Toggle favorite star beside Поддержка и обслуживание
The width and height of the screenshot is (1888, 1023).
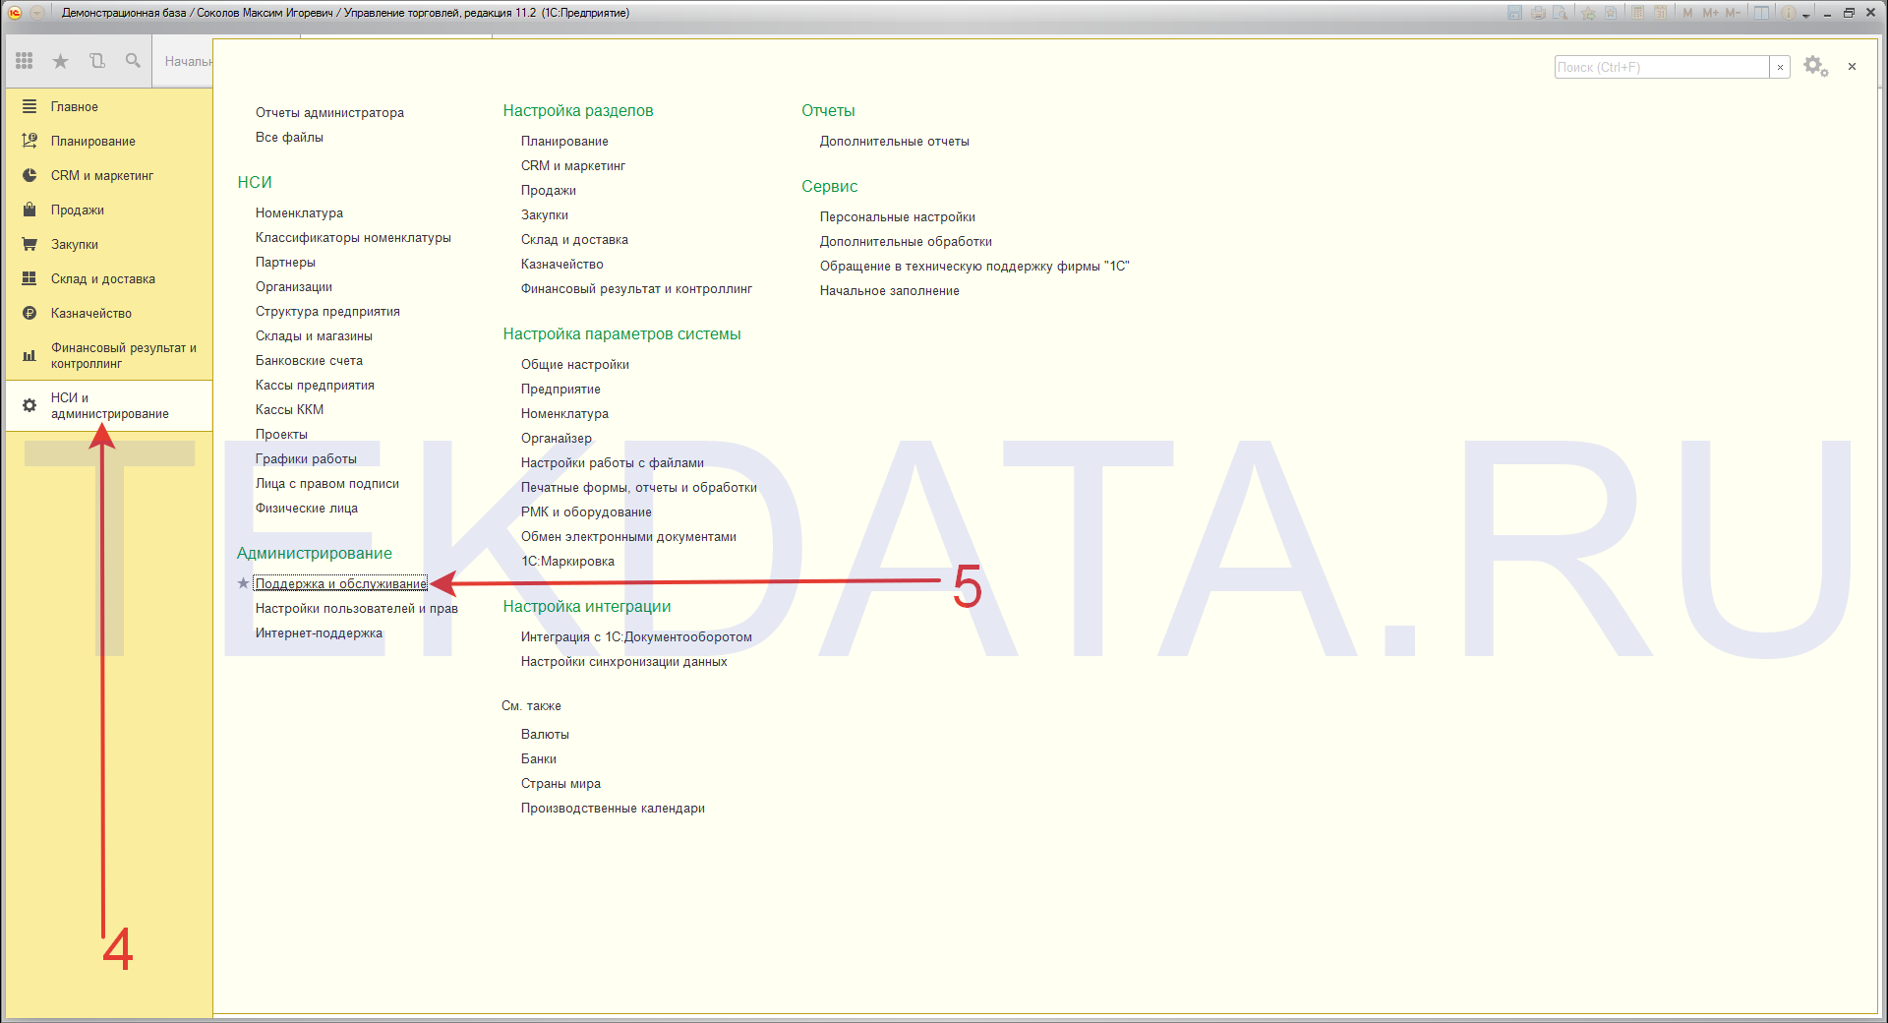coord(243,583)
